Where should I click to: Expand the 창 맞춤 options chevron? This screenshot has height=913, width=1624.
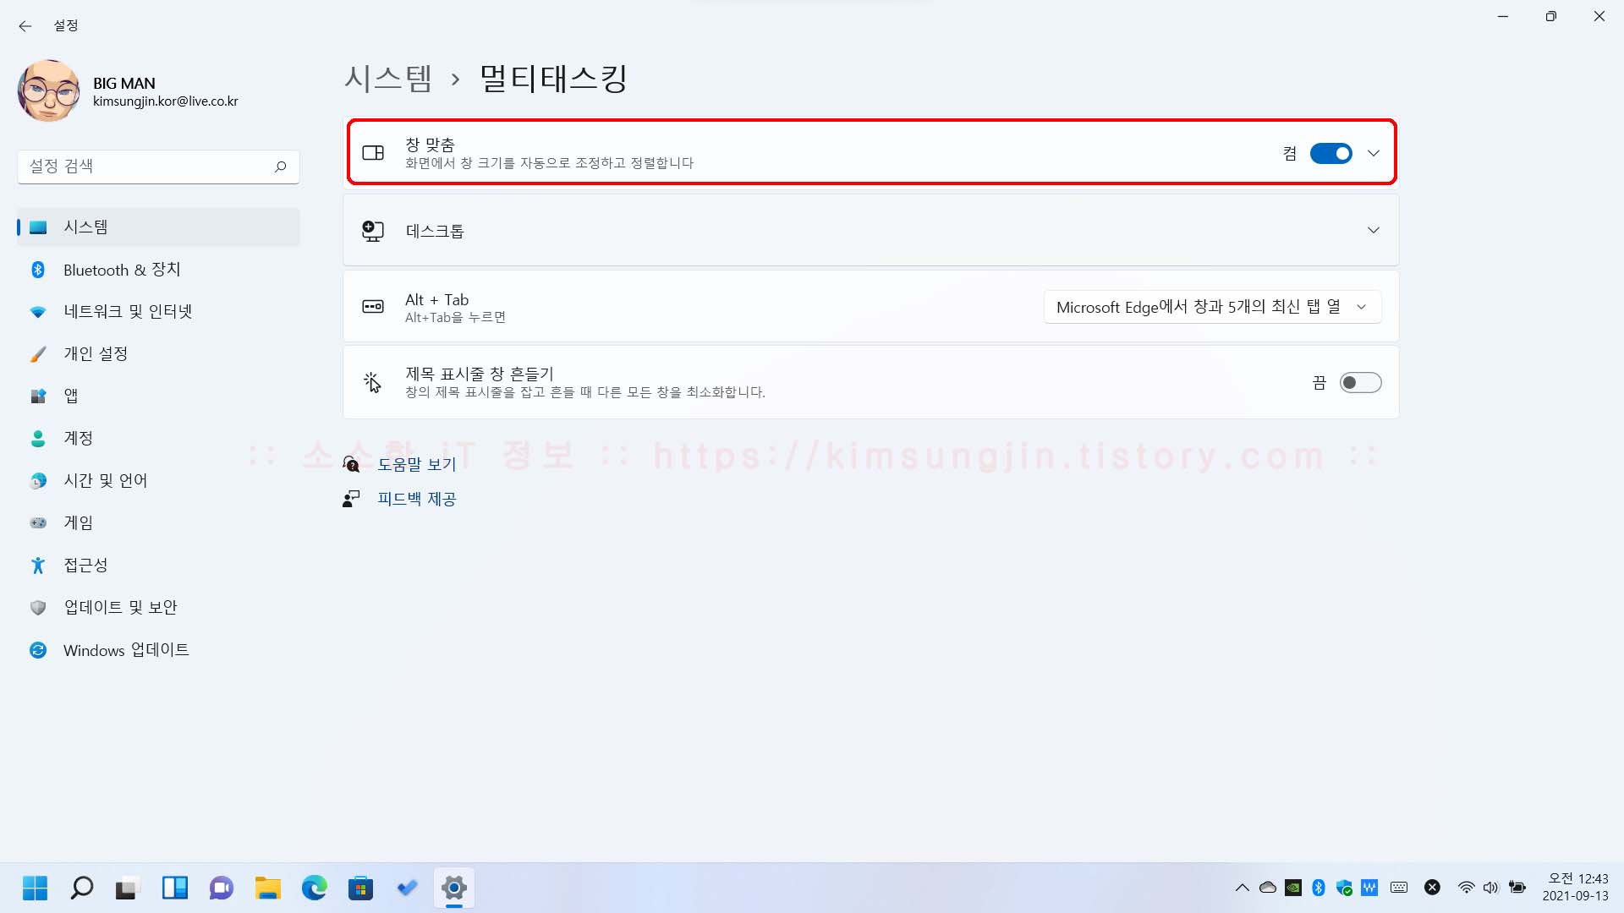click(x=1374, y=153)
